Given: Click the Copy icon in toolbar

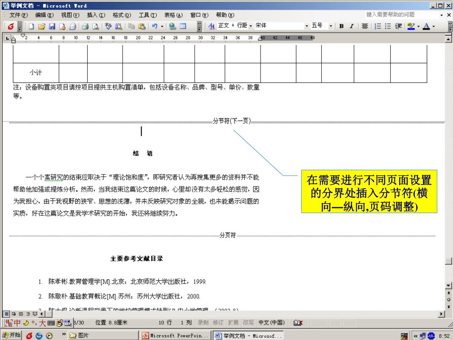Looking at the screenshot, I should pyautogui.click(x=131, y=26).
